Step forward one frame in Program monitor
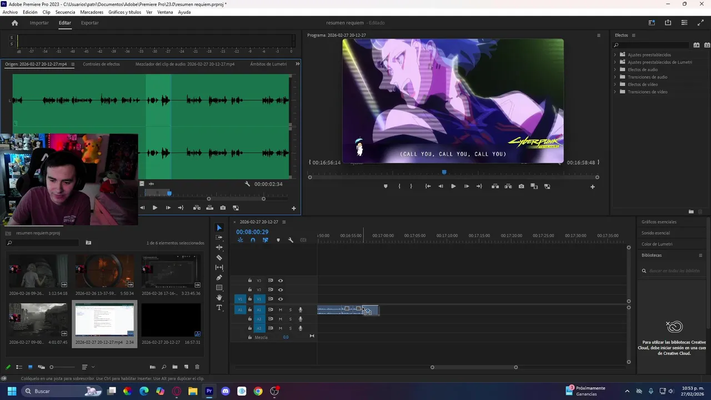 [466, 186]
